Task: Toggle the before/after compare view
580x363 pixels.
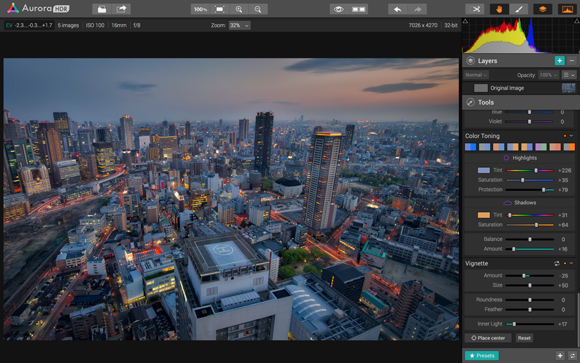Action: pos(359,9)
